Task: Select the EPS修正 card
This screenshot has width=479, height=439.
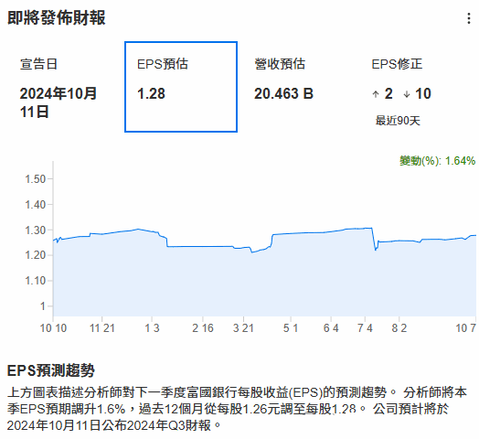Action: 415,87
